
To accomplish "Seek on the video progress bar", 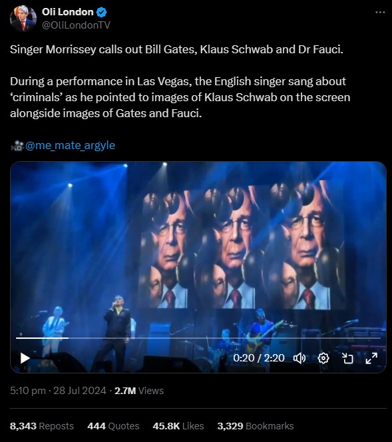I will tap(198, 337).
